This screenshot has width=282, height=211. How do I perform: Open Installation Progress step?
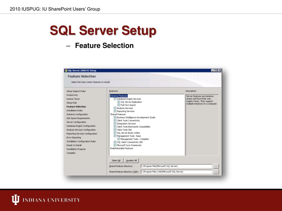[76, 149]
